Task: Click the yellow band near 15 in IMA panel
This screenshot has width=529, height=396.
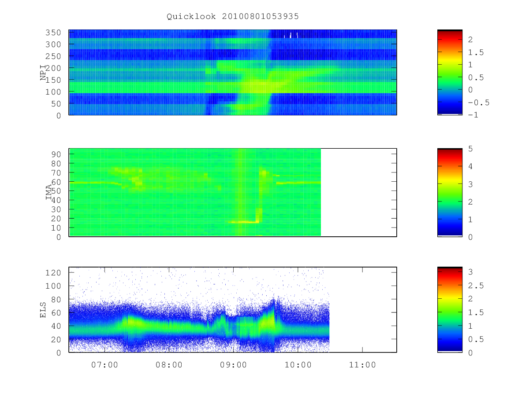Action: tap(243, 222)
